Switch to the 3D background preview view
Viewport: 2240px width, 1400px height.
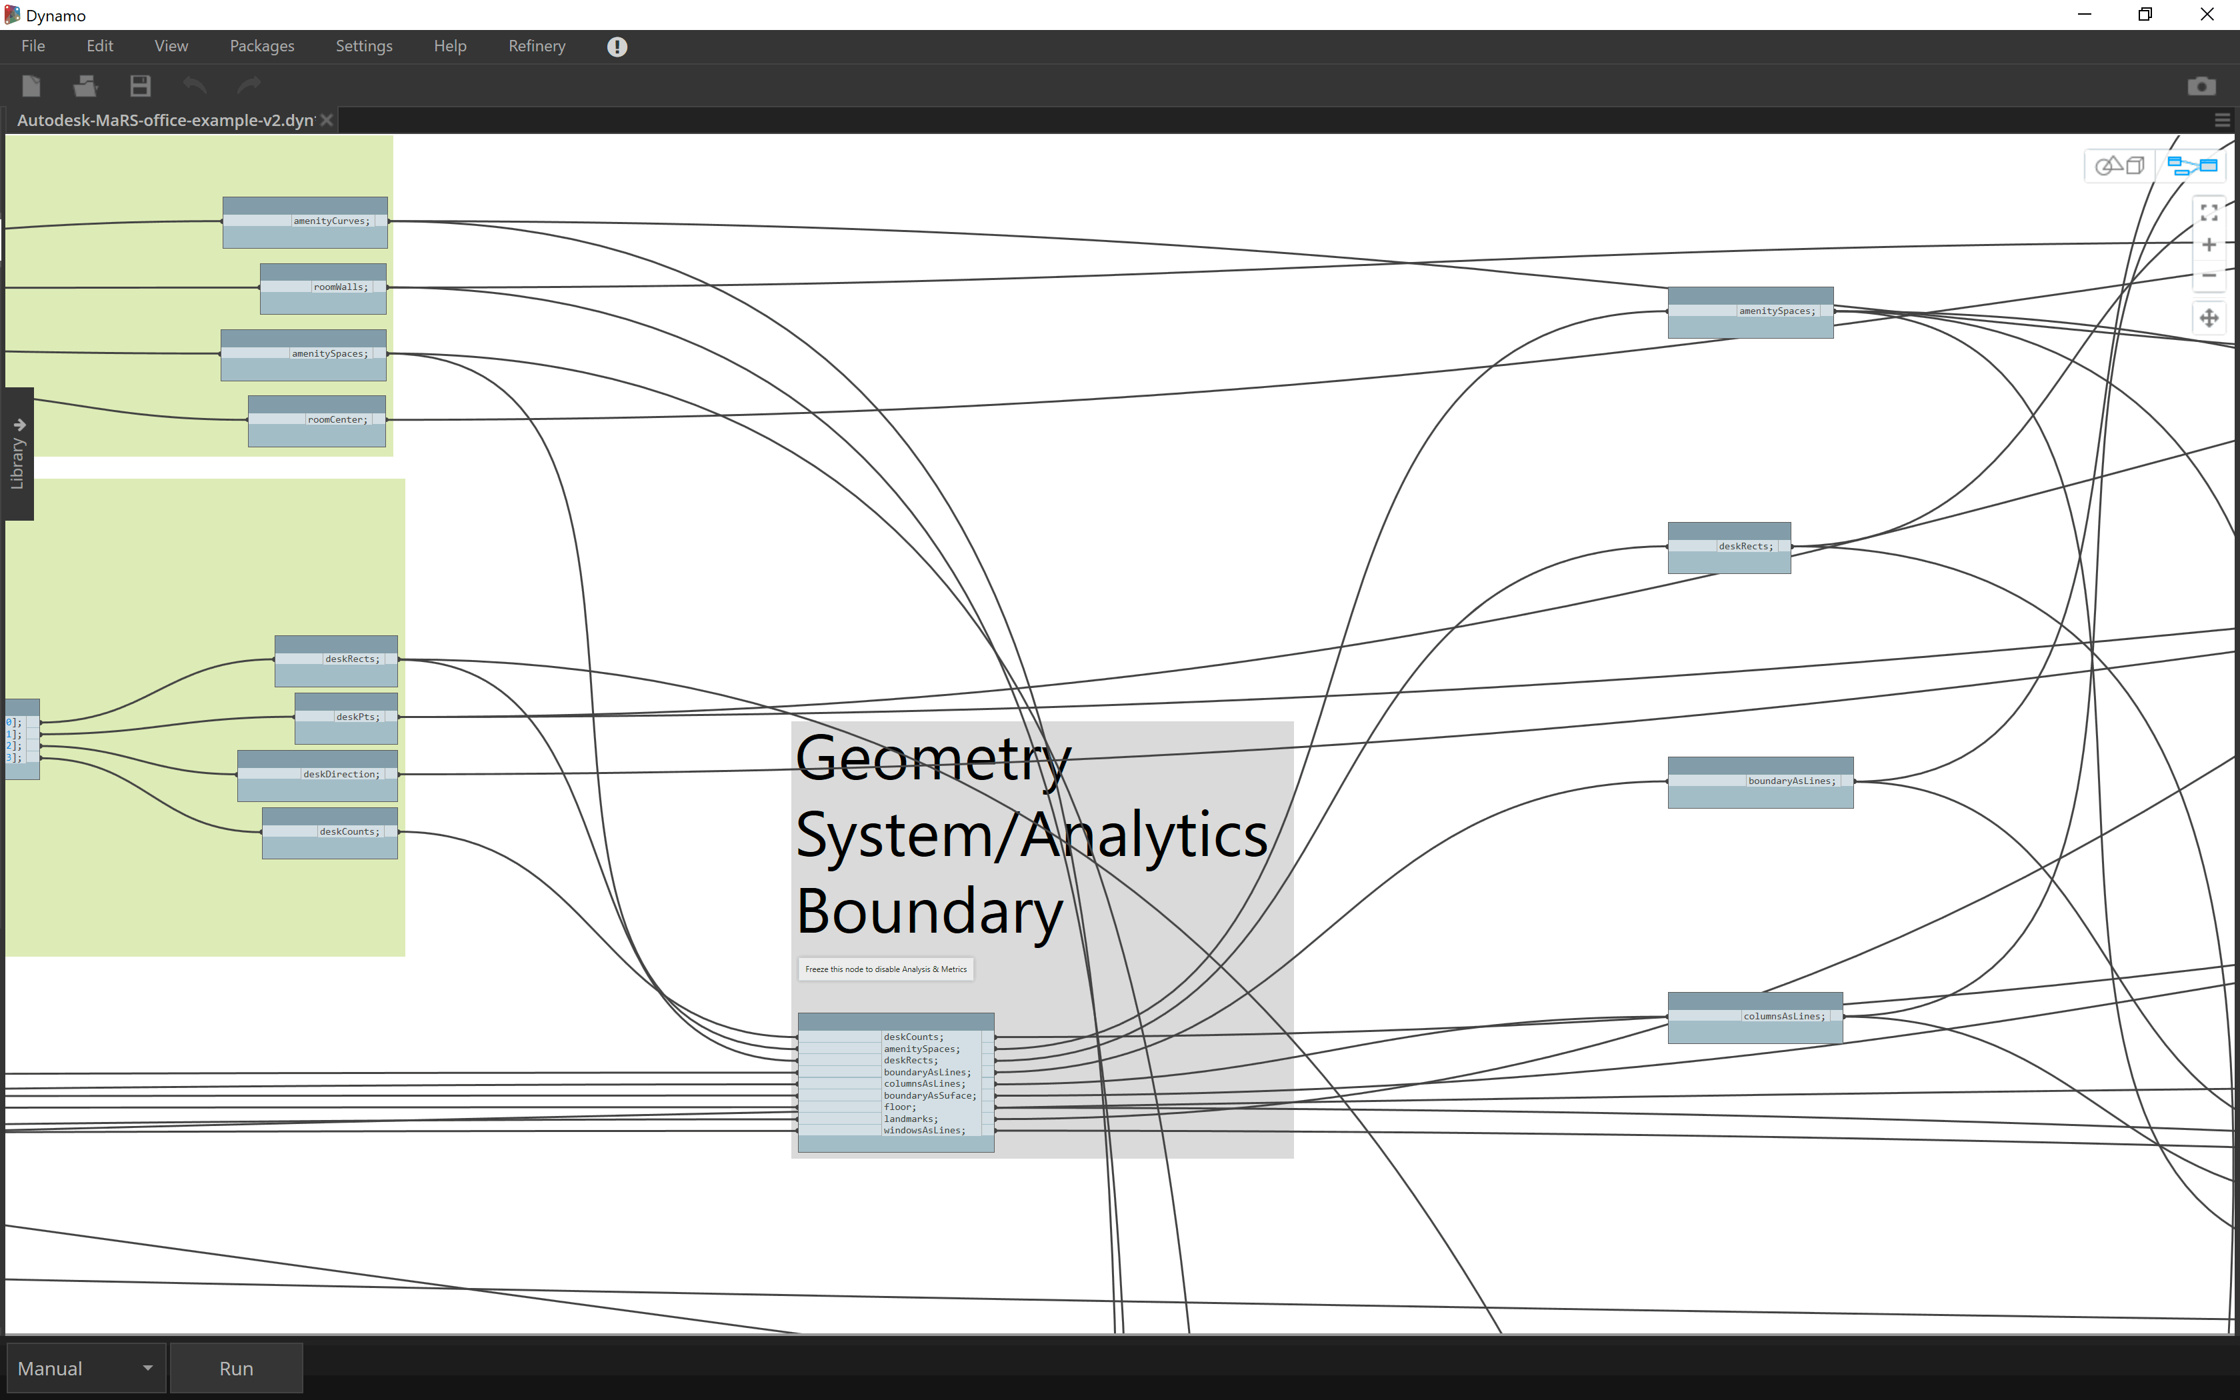tap(2120, 166)
